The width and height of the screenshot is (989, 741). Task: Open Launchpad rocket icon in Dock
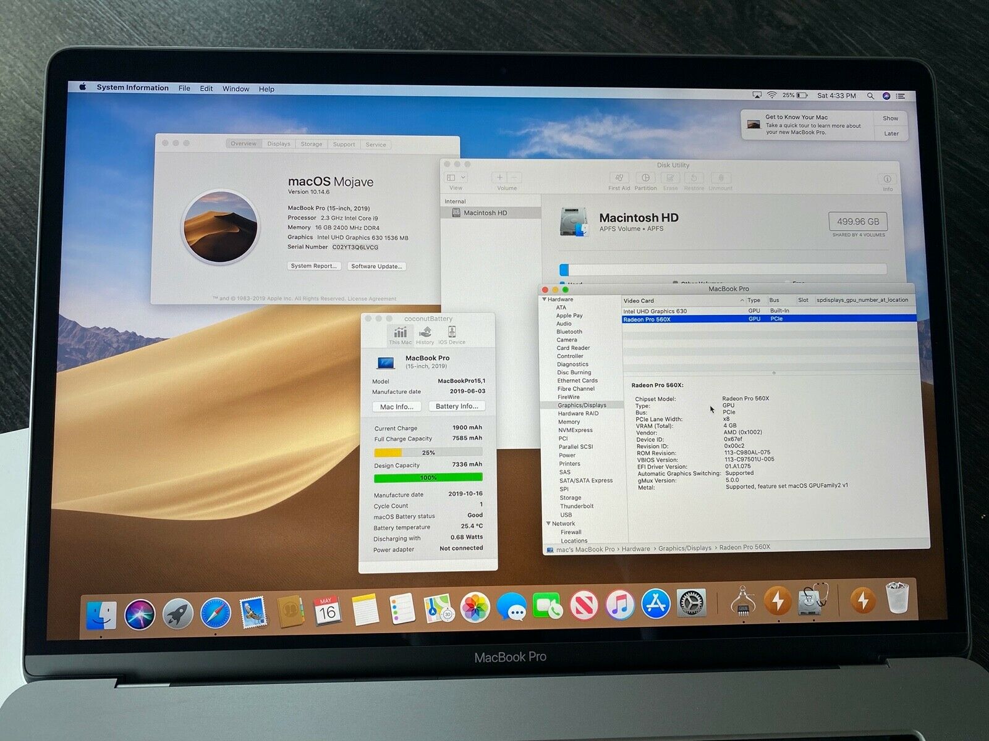178,614
